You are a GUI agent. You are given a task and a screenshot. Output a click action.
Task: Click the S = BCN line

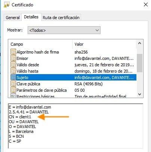pos(16,136)
